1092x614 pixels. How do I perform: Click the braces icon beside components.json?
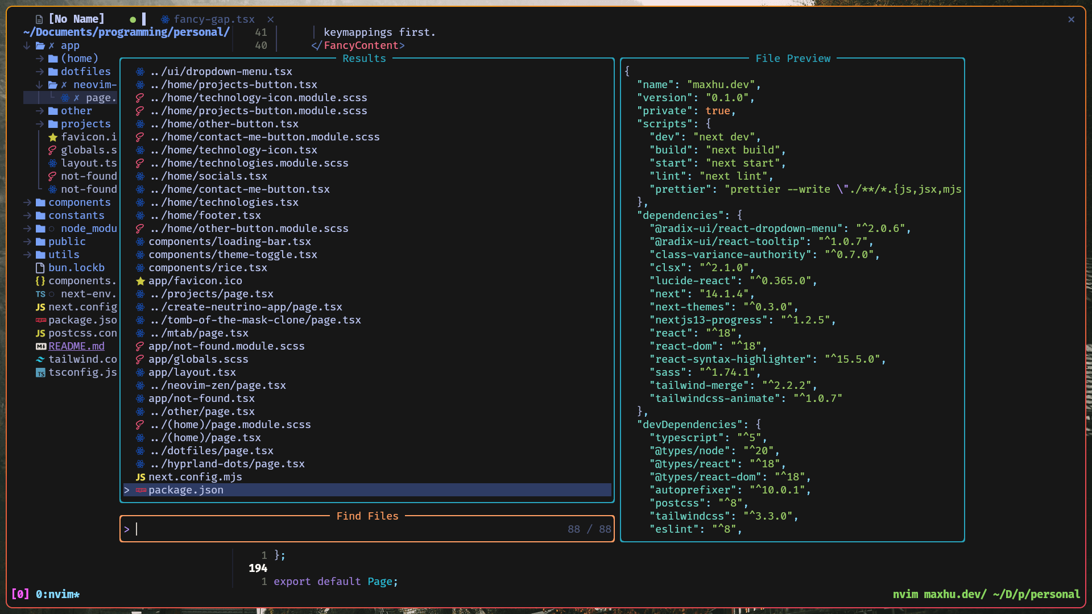coord(40,281)
